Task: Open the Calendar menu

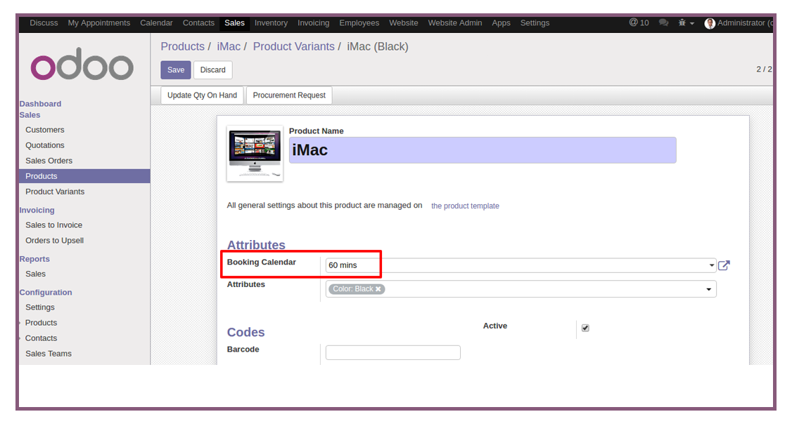Action: [157, 22]
